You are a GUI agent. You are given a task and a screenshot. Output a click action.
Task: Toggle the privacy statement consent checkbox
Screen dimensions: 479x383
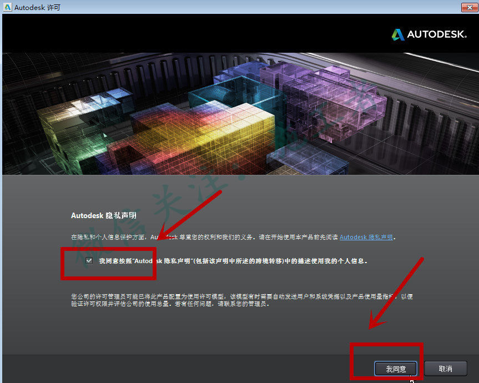89,260
